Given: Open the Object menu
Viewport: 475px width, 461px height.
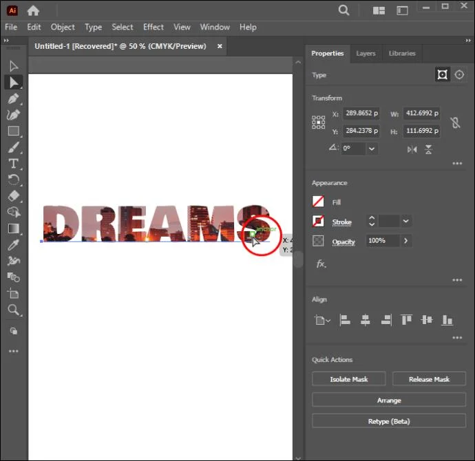Looking at the screenshot, I should pos(63,27).
